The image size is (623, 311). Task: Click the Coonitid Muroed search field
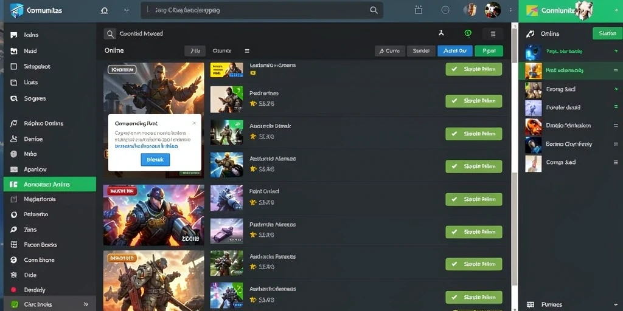point(141,34)
